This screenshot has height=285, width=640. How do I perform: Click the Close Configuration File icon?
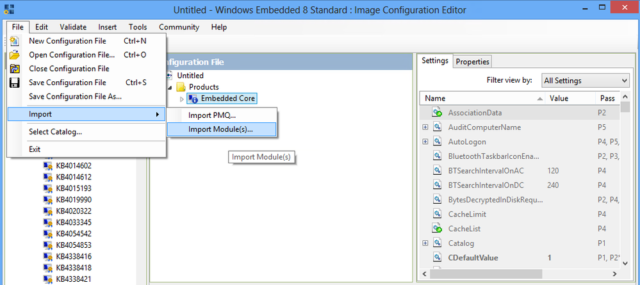pos(15,69)
